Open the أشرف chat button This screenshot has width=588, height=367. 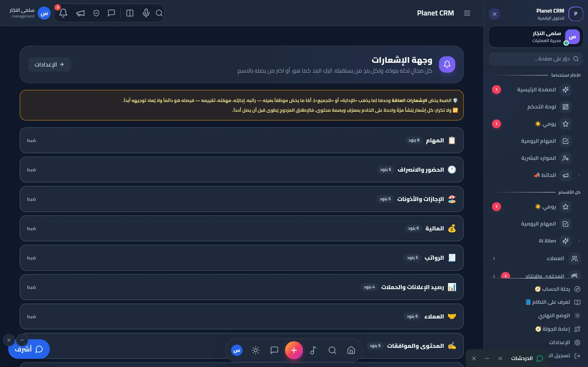(29, 349)
